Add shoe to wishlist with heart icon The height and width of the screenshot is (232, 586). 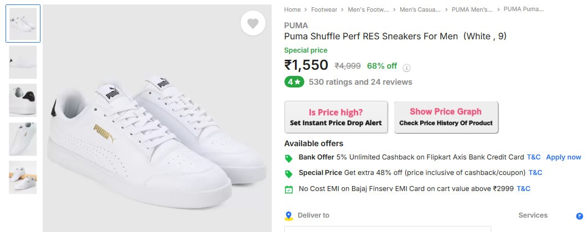coord(253,24)
